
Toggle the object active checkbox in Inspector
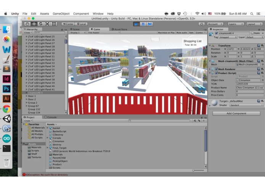click(x=216, y=33)
